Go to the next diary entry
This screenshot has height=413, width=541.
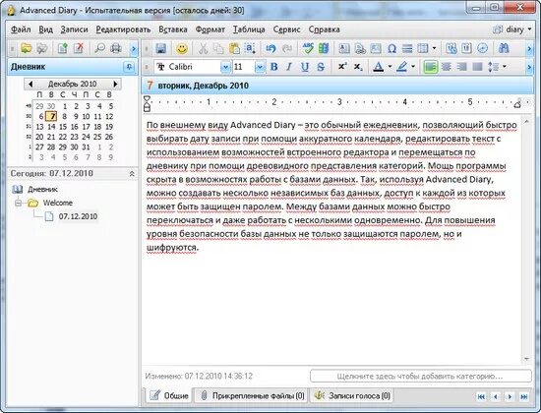coord(510,397)
